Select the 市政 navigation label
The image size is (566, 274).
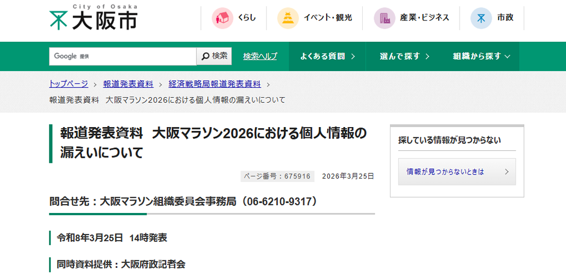[505, 18]
